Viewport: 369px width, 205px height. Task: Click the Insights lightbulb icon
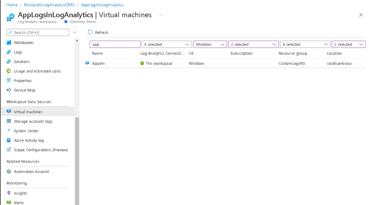[x=9, y=193]
